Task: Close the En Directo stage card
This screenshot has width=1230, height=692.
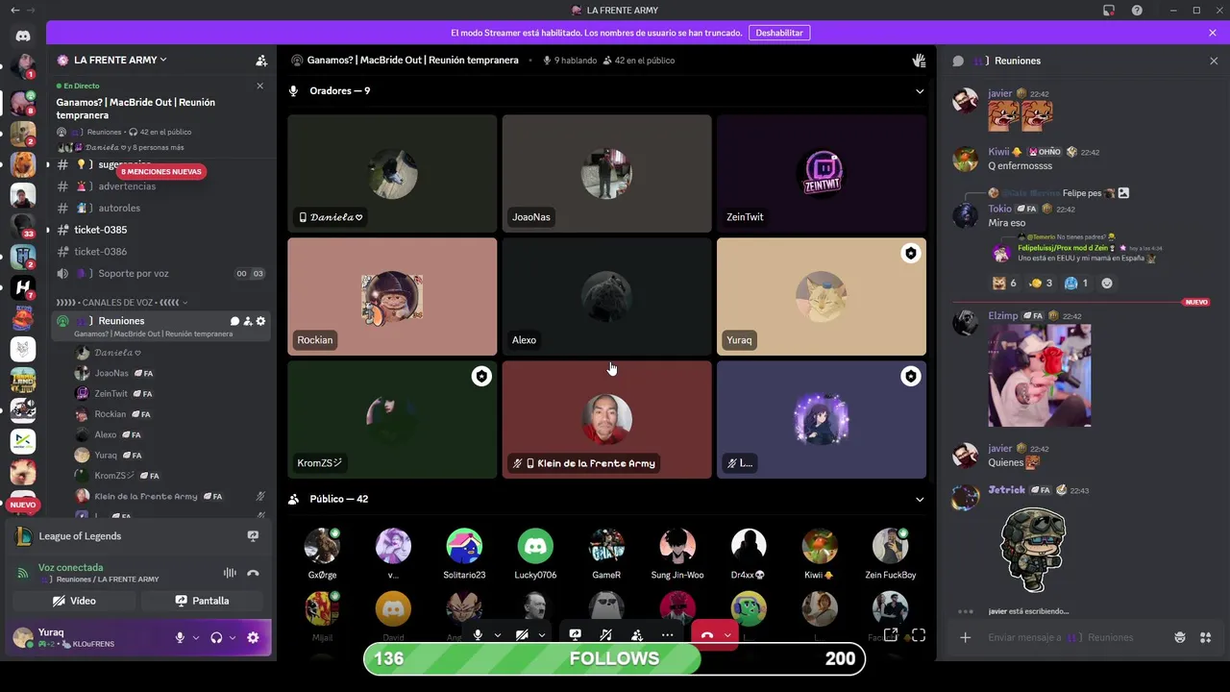Action: [x=259, y=86]
